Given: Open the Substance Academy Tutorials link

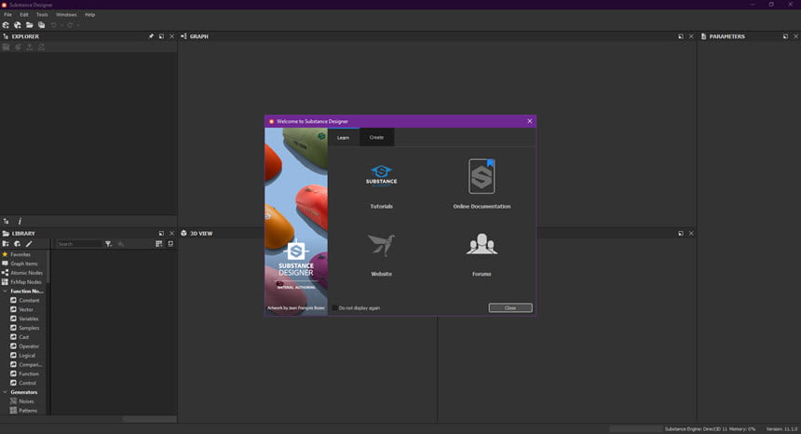Looking at the screenshot, I should 382,184.
